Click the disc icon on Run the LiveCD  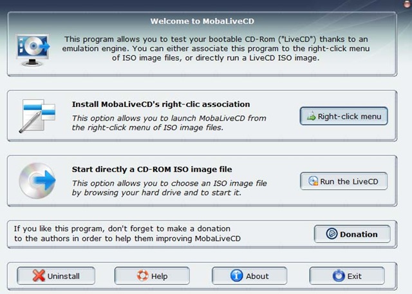[x=313, y=182]
